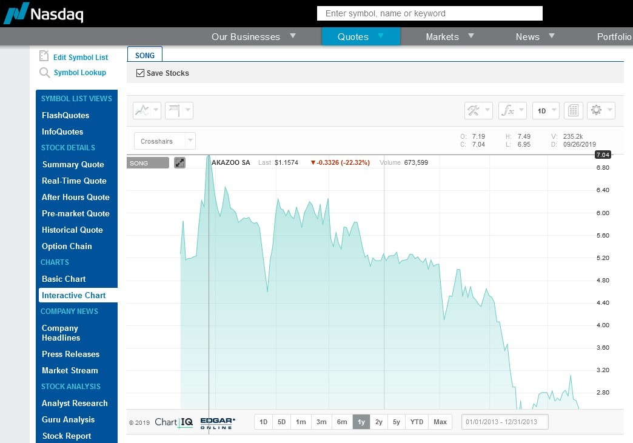Click the symbol search input field
This screenshot has width=633, height=443.
(x=429, y=13)
